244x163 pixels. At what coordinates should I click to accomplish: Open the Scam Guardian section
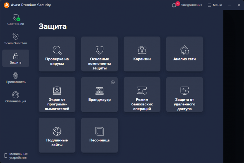(x=16, y=39)
